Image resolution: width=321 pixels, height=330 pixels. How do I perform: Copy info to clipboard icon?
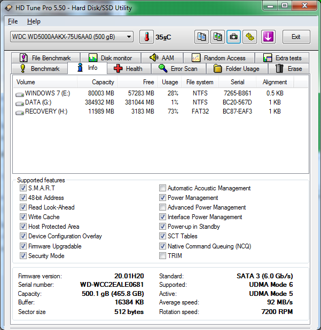point(201,37)
